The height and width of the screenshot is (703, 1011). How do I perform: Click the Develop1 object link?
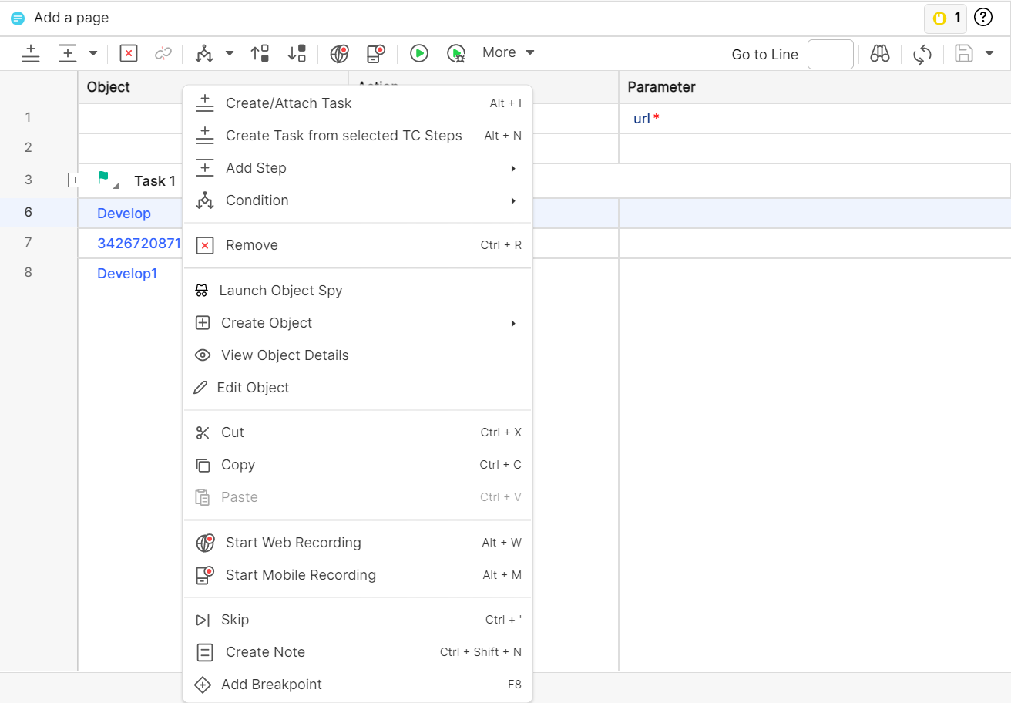pos(127,274)
